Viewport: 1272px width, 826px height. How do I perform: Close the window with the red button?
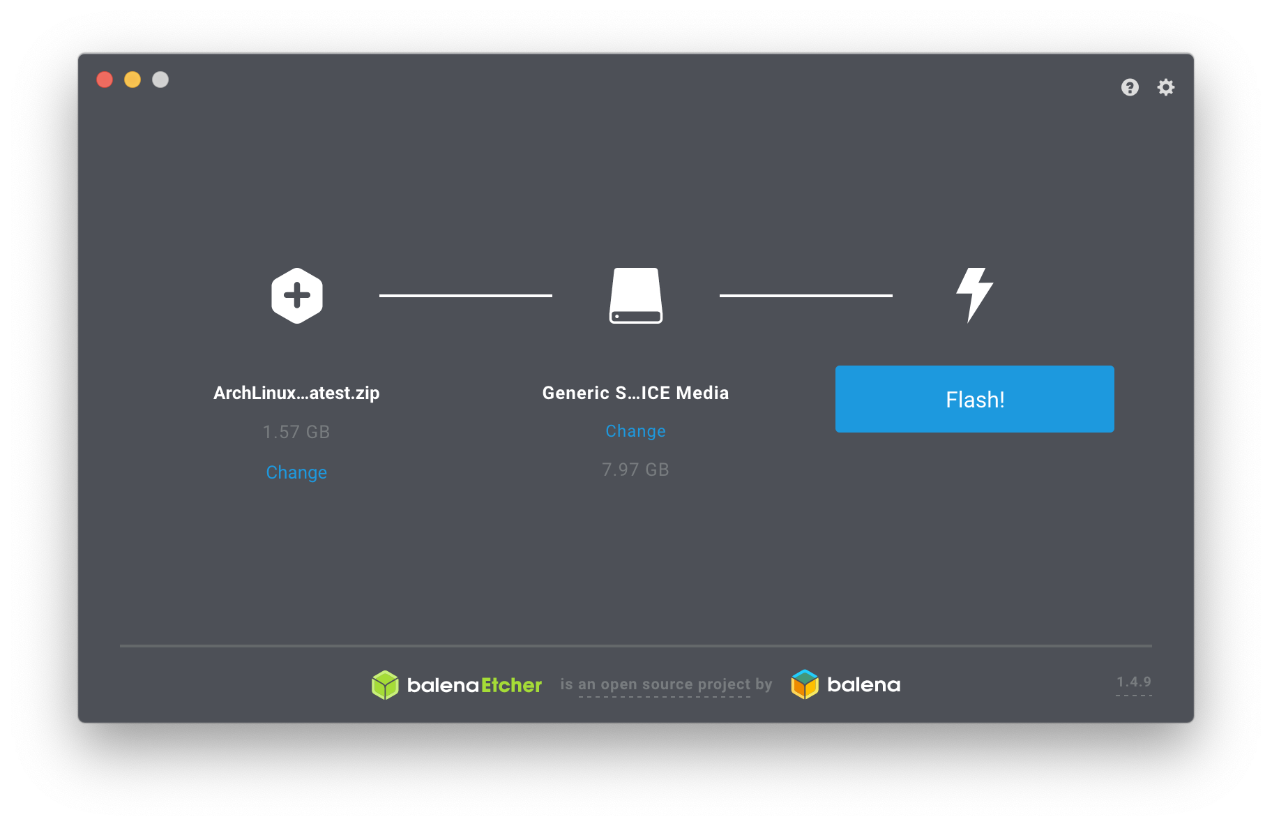click(x=105, y=80)
